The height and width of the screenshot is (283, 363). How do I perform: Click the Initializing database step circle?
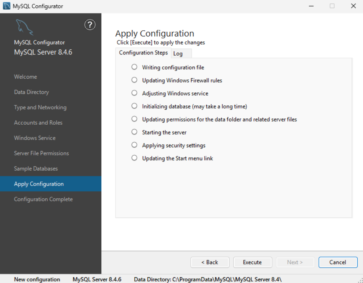click(x=134, y=106)
